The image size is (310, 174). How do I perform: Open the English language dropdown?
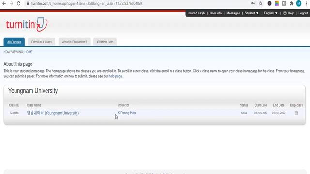[271, 13]
